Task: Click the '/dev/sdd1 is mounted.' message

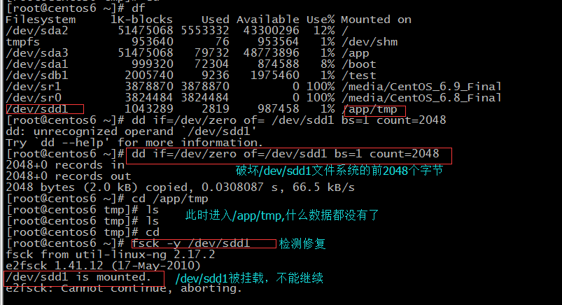Action: [84, 278]
